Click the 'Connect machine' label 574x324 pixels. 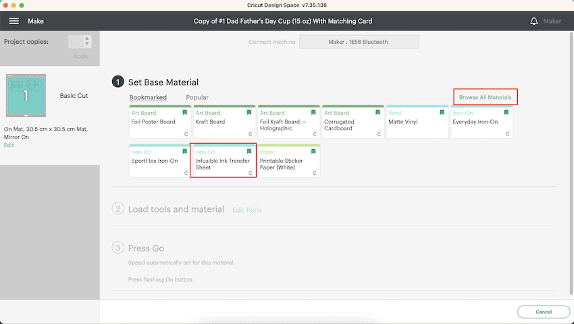(x=272, y=42)
